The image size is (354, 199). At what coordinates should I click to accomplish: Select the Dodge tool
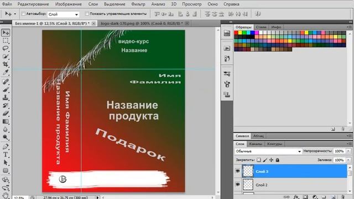[x=6, y=138]
